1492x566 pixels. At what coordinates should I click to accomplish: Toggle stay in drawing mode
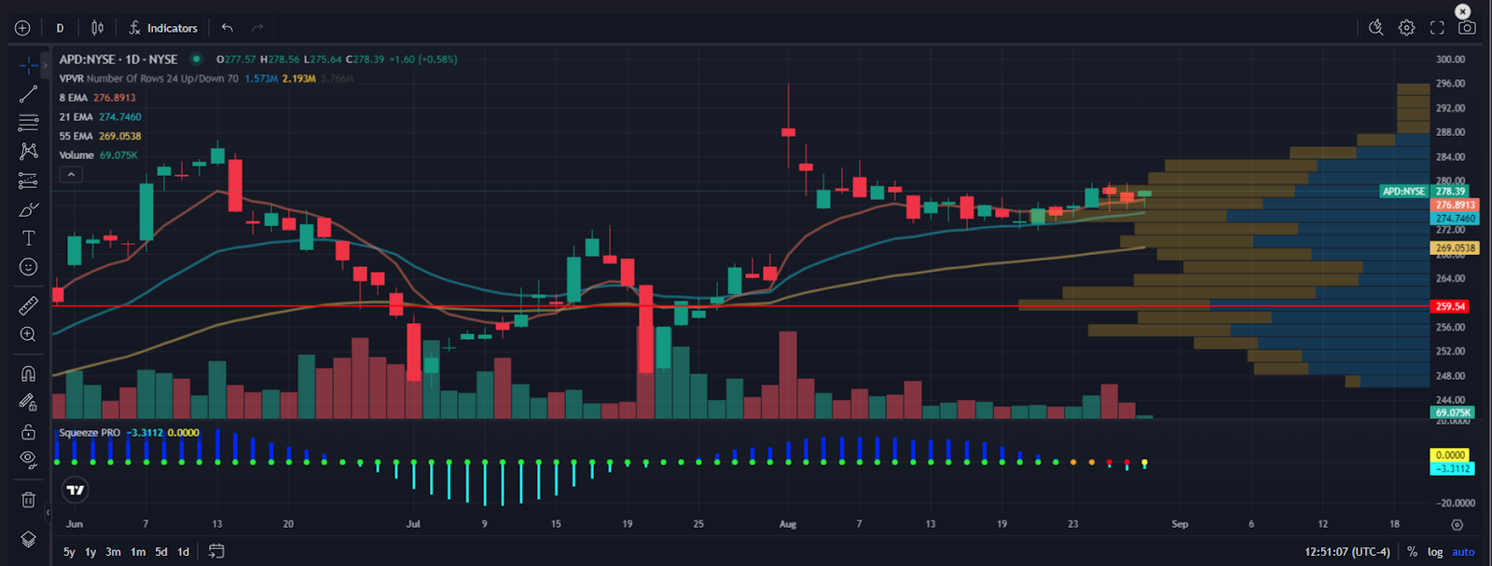(29, 402)
